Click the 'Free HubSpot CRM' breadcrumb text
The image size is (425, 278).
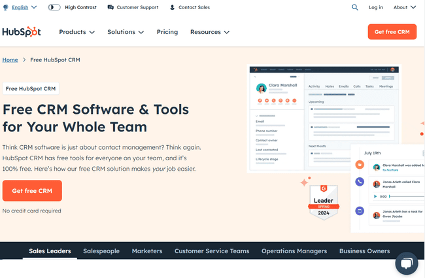[55, 60]
